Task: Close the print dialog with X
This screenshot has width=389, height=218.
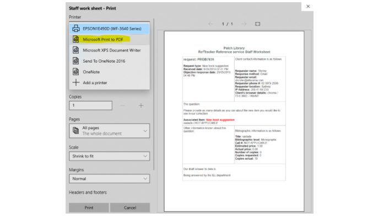Action: click(x=308, y=7)
